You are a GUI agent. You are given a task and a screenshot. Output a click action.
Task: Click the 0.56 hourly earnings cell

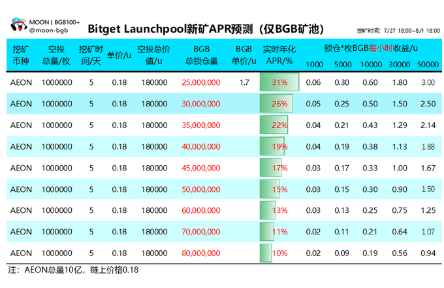click(399, 253)
